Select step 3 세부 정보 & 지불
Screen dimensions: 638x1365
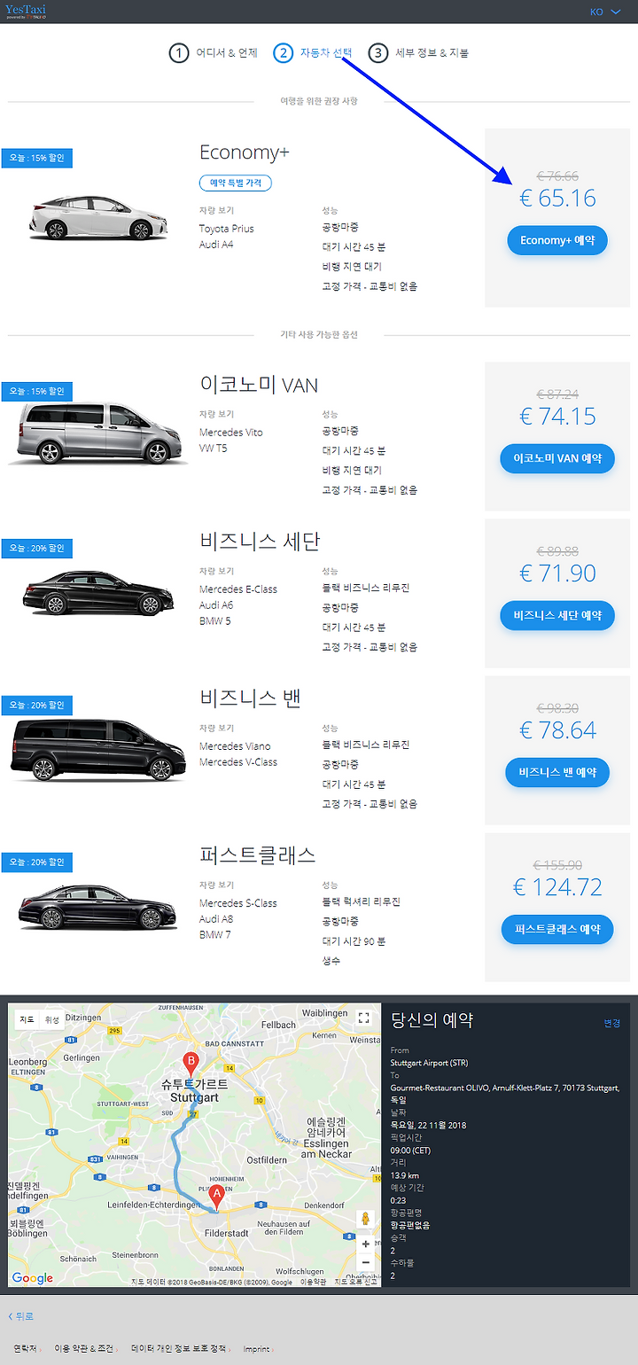pos(419,53)
